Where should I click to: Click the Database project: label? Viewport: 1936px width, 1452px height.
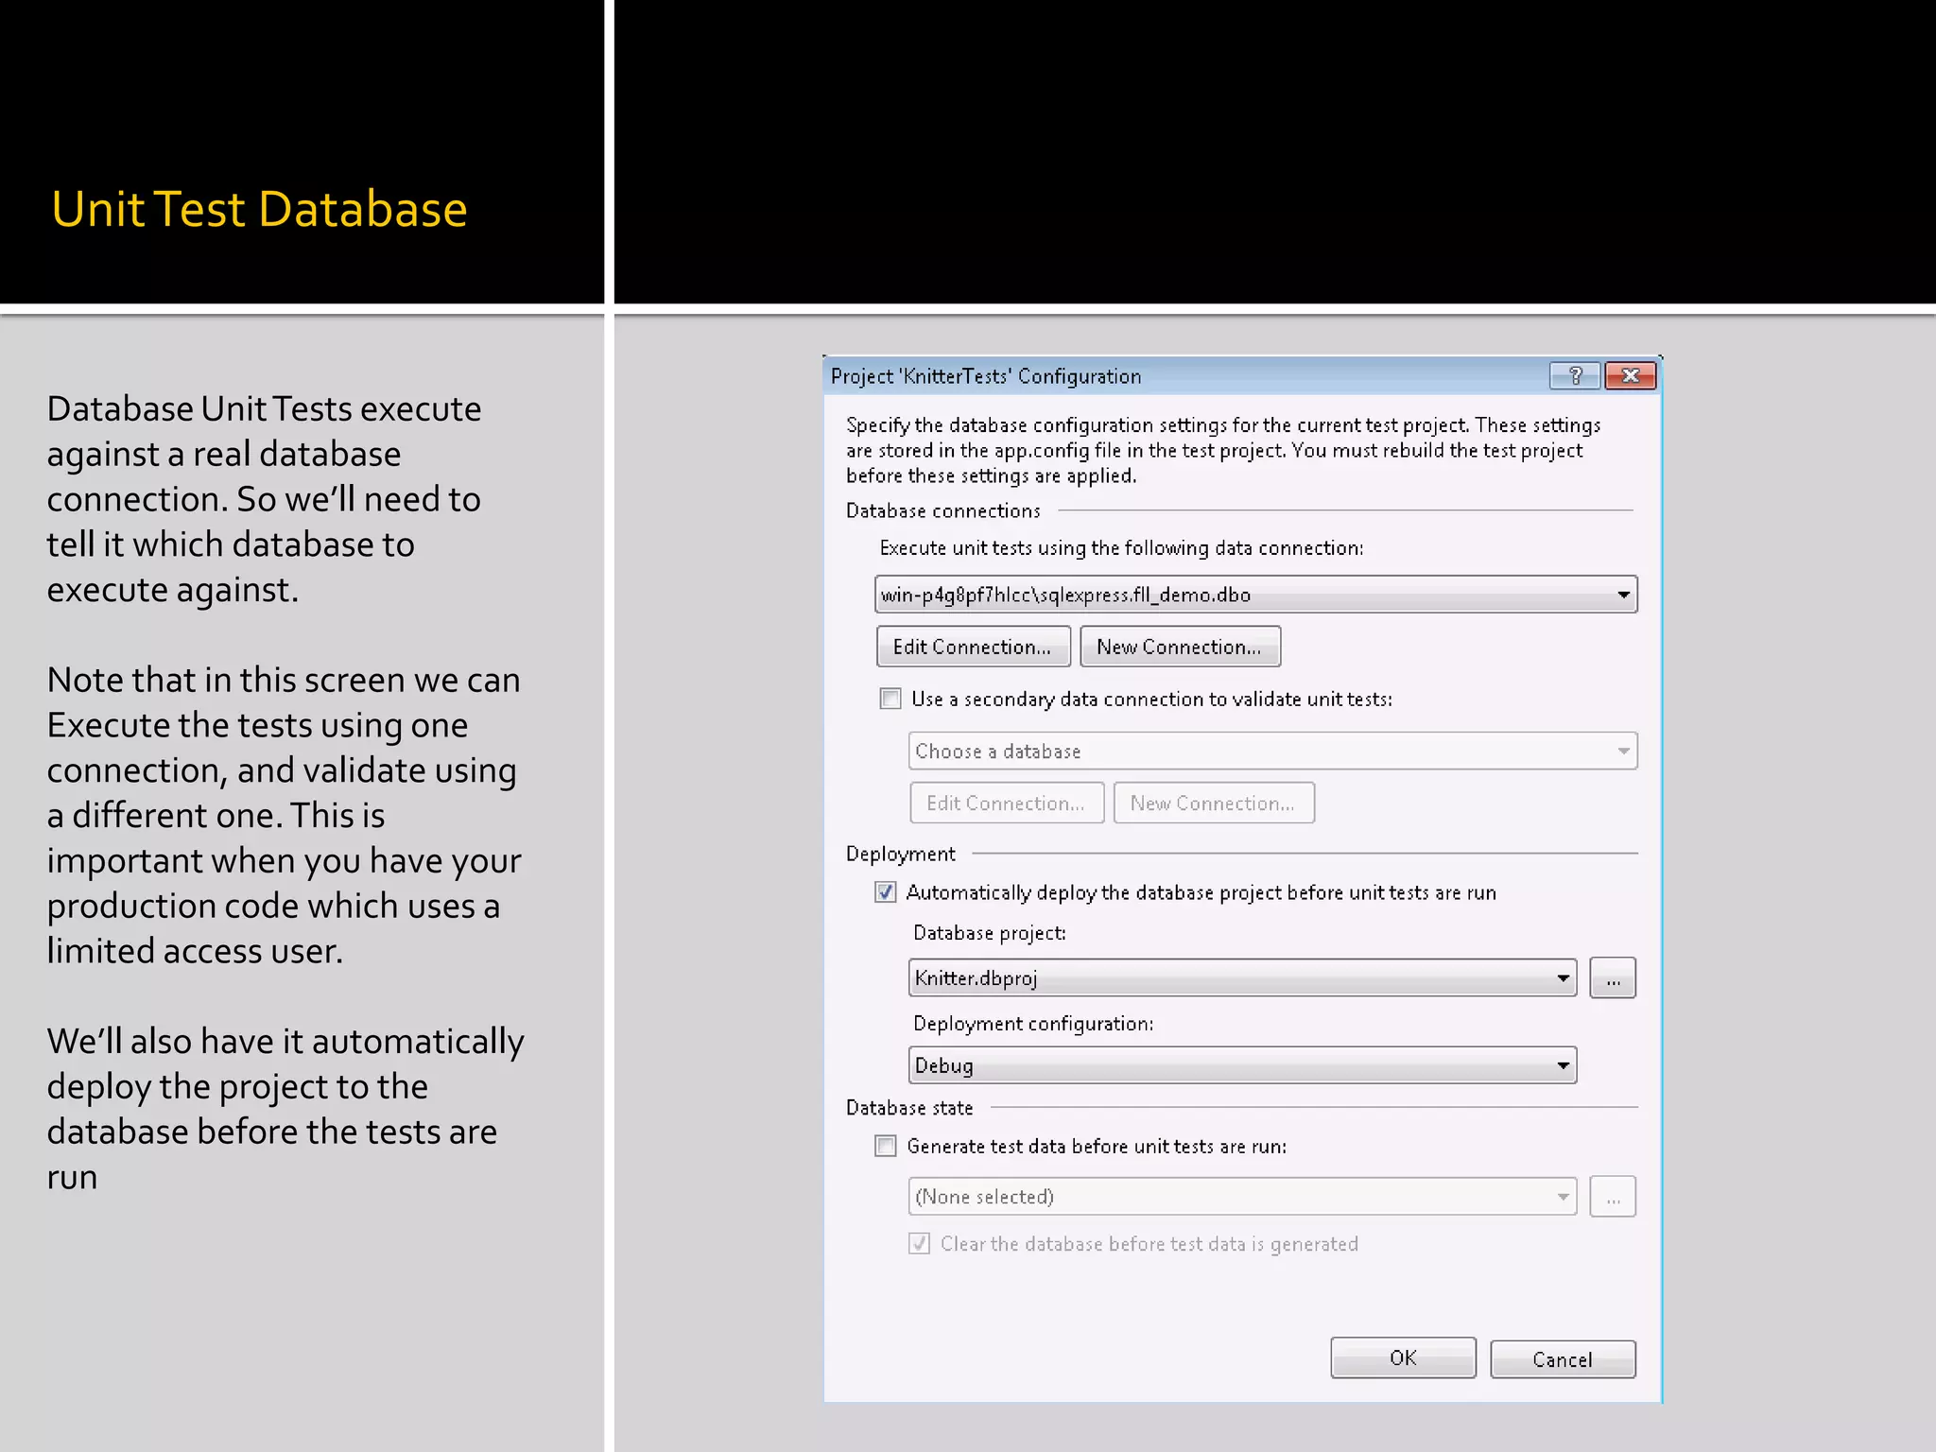point(990,933)
